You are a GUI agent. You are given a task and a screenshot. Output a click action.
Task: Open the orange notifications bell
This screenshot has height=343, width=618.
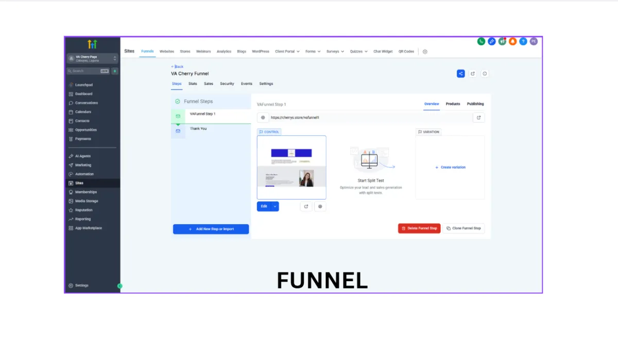tap(512, 41)
